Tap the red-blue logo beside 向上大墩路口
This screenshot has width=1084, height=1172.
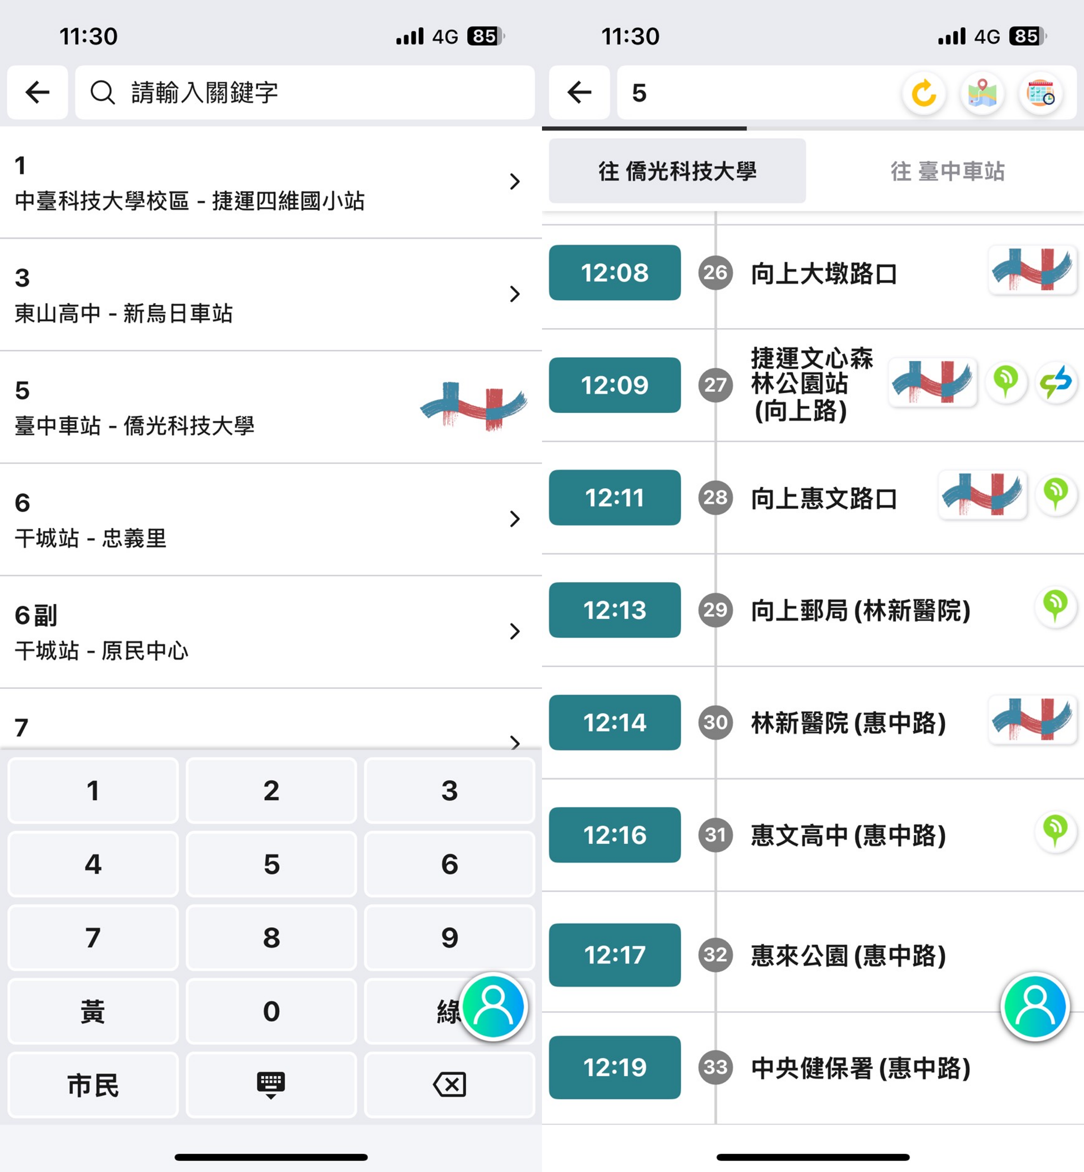point(1032,270)
